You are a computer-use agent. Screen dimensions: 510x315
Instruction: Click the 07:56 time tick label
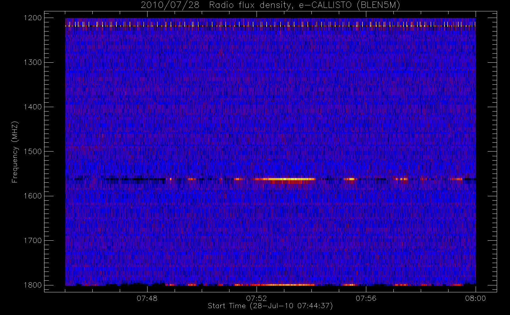[366, 298]
